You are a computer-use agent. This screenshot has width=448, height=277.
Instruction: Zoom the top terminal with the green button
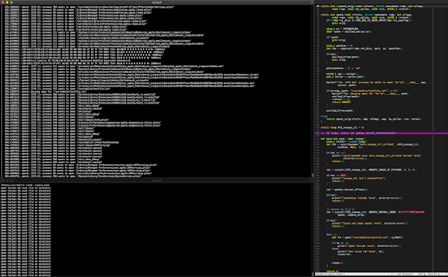11,2
